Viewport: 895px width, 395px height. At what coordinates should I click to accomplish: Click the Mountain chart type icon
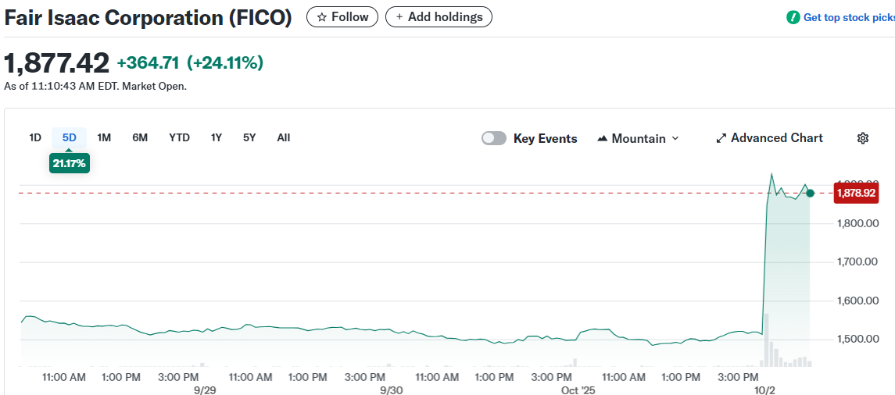pos(602,138)
